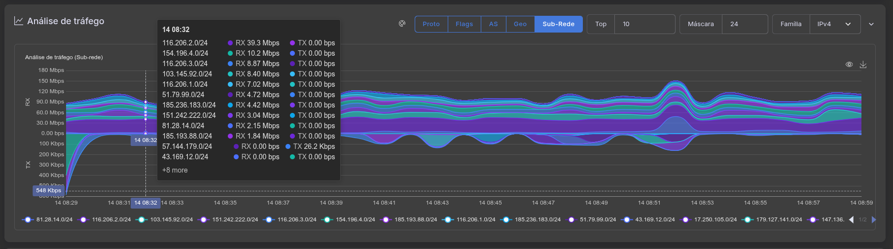Select the Geo tab
Screen dimensions: 893x249
(520, 24)
